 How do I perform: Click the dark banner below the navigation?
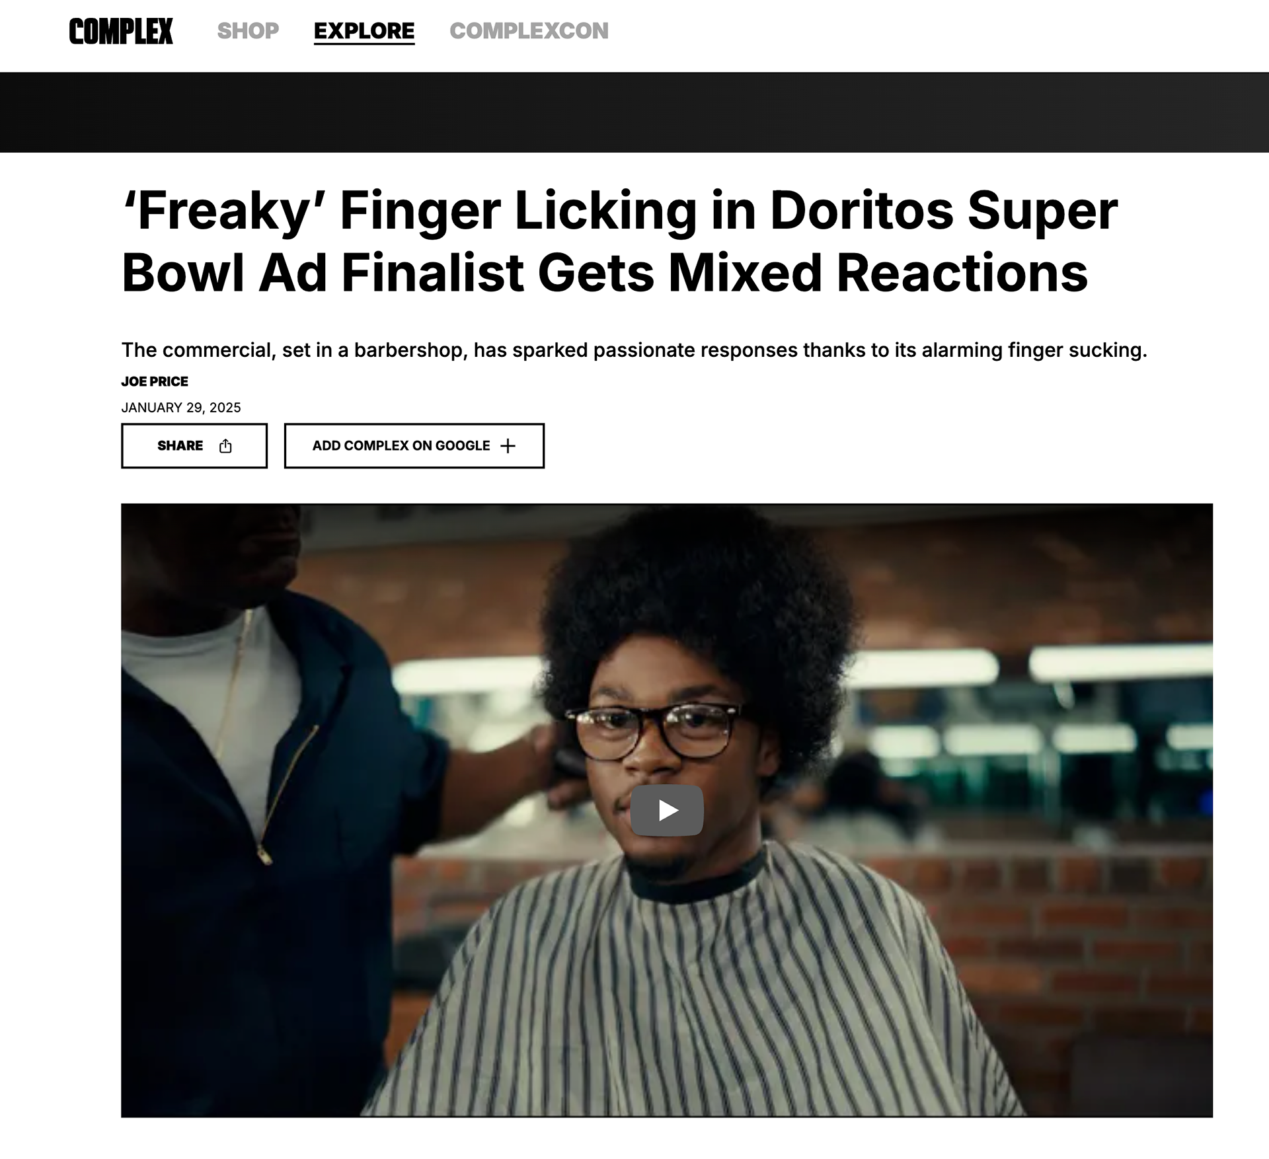pos(634,112)
